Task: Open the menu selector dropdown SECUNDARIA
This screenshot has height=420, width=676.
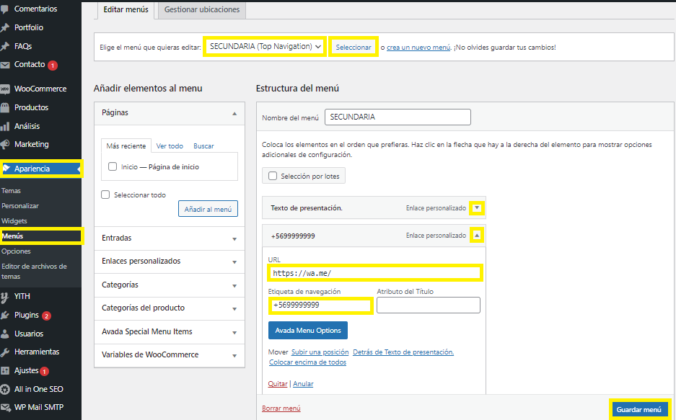Action: [265, 47]
